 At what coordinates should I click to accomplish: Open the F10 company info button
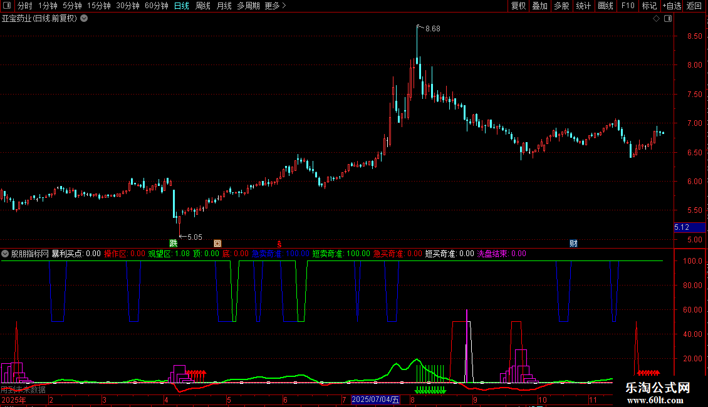628,6
